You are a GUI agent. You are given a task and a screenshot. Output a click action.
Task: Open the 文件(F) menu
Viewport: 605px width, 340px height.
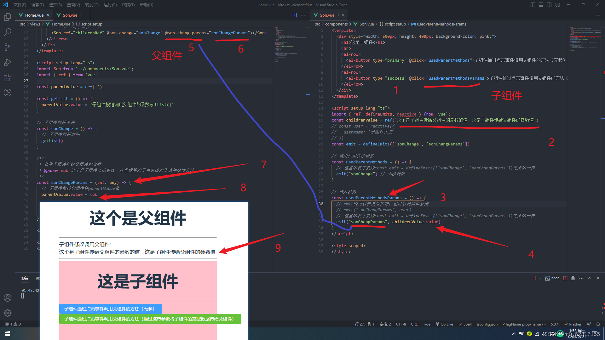(20, 5)
